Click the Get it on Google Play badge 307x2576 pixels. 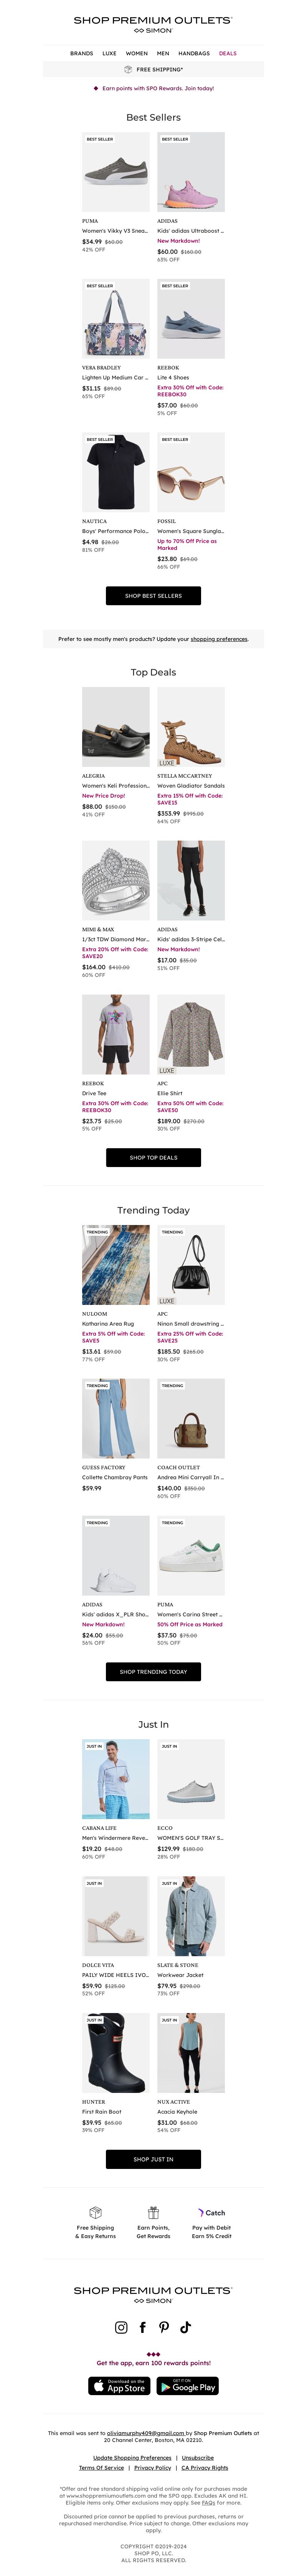pos(188,2386)
